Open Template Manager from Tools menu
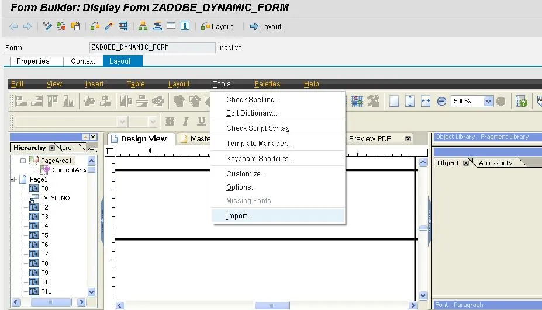 278,143
